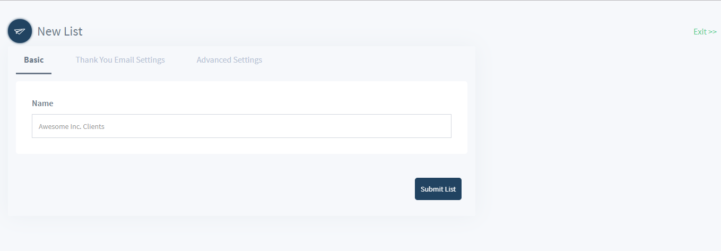Image resolution: width=721 pixels, height=251 pixels.
Task: Click the paper plane logo icon
Action: [x=20, y=31]
